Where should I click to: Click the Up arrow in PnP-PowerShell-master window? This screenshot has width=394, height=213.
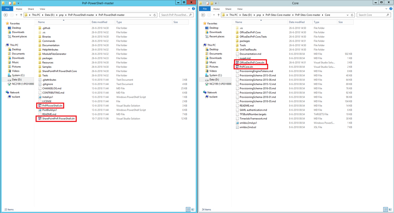21,15
